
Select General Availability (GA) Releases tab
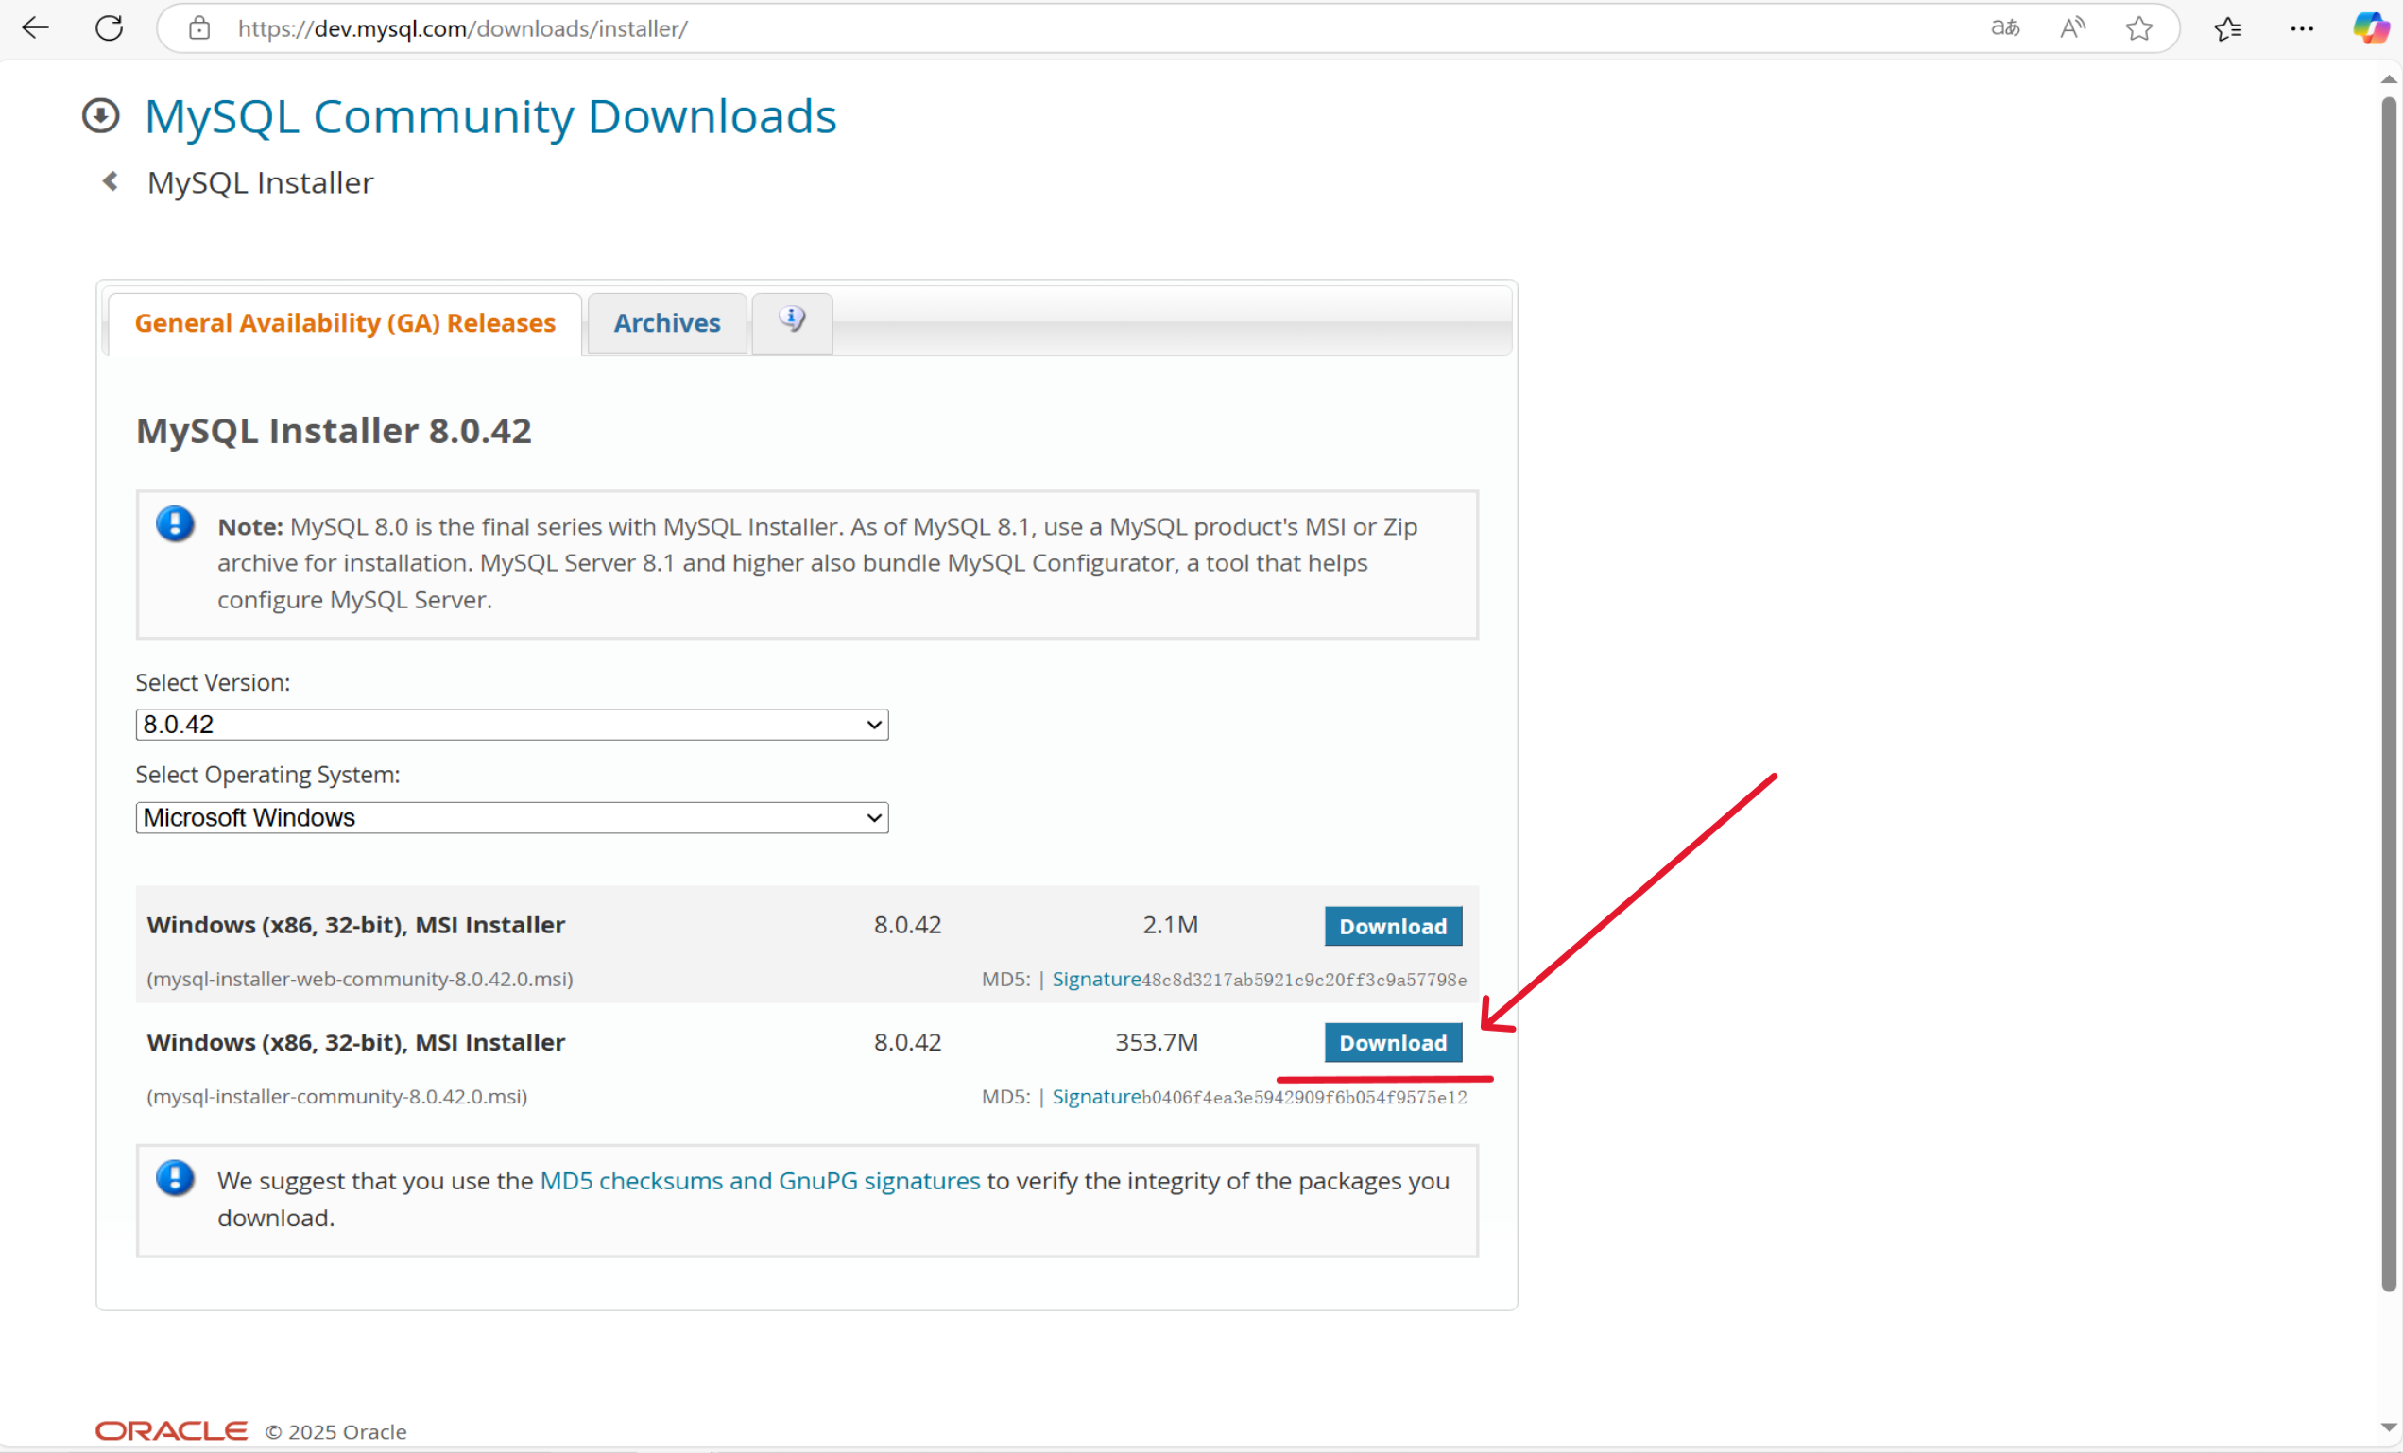[344, 323]
